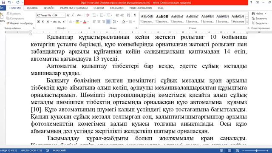Screen dimensions: 272x153
Task: Switch to print layout view
Action: click(x=229, y=150)
